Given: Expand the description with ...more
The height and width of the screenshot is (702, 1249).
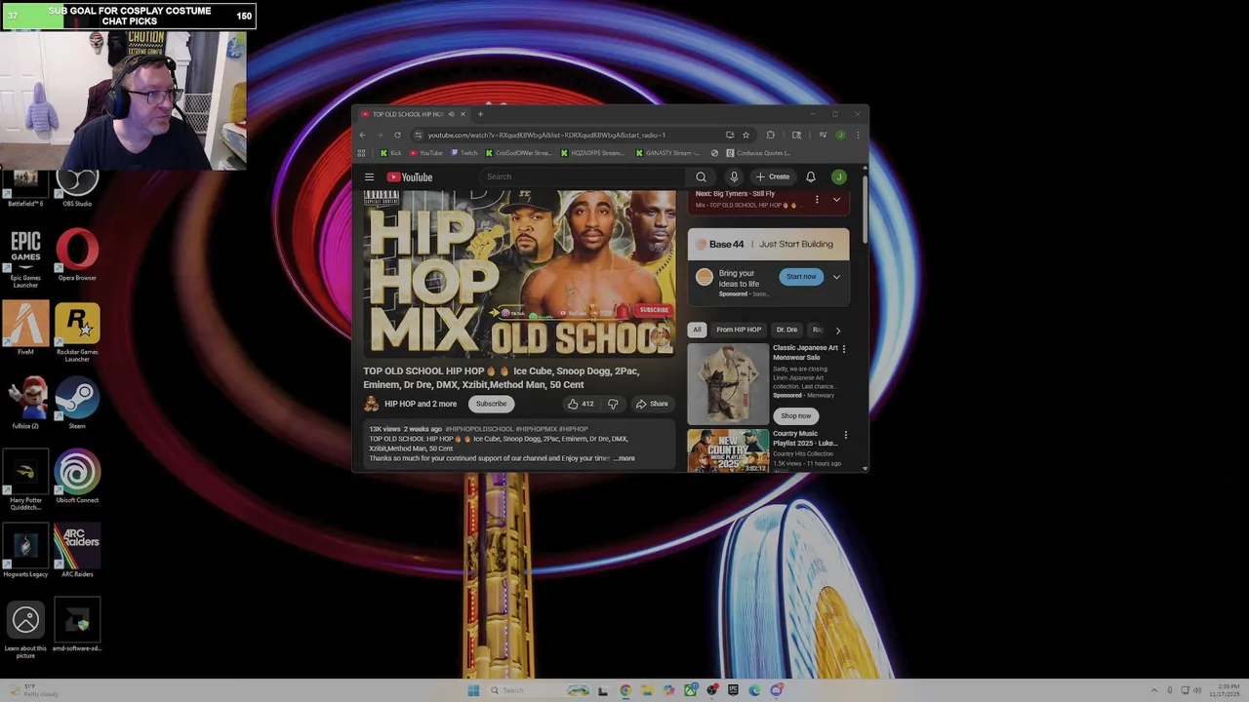Looking at the screenshot, I should pos(624,458).
